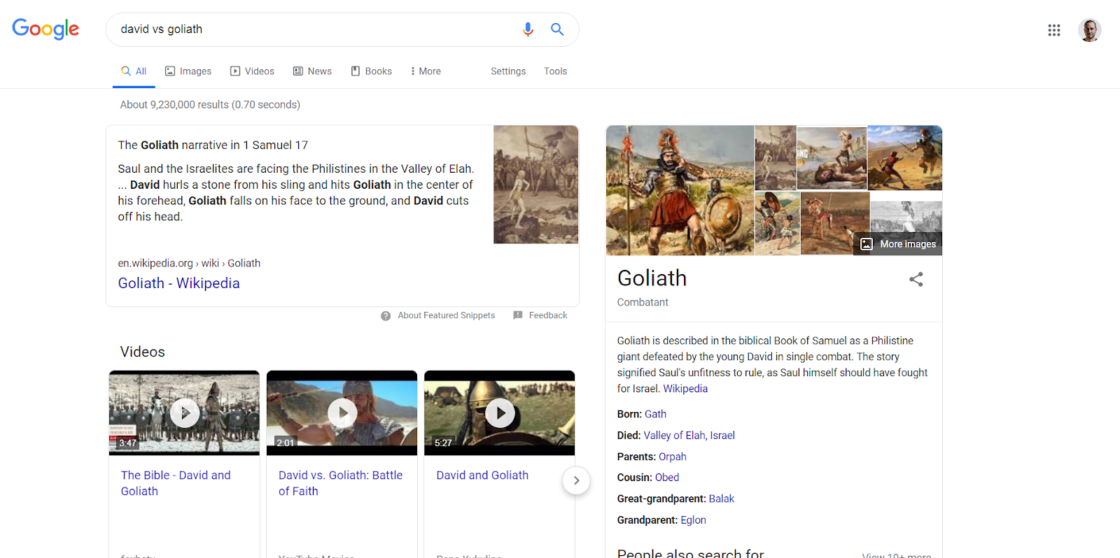Start a voice search with the microphone
This screenshot has height=558, width=1120.
528,29
